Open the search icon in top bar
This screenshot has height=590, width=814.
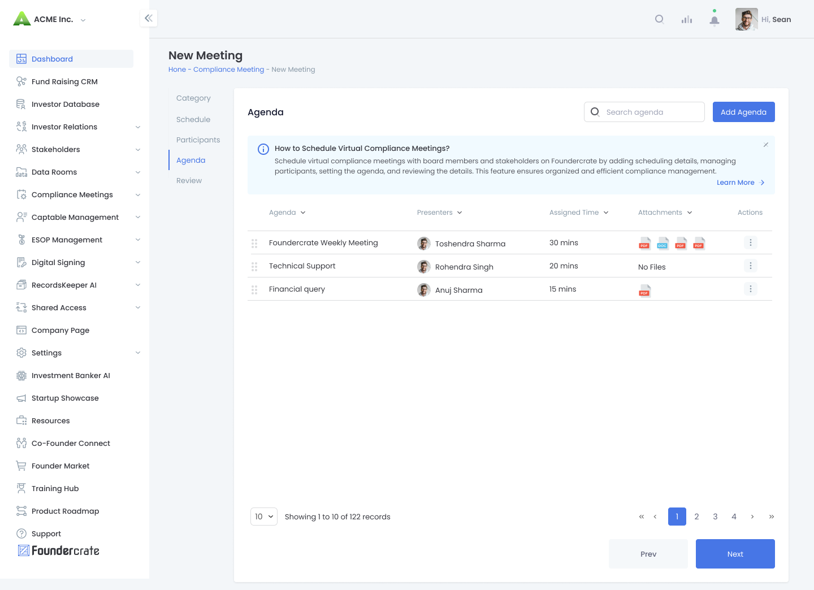(659, 19)
